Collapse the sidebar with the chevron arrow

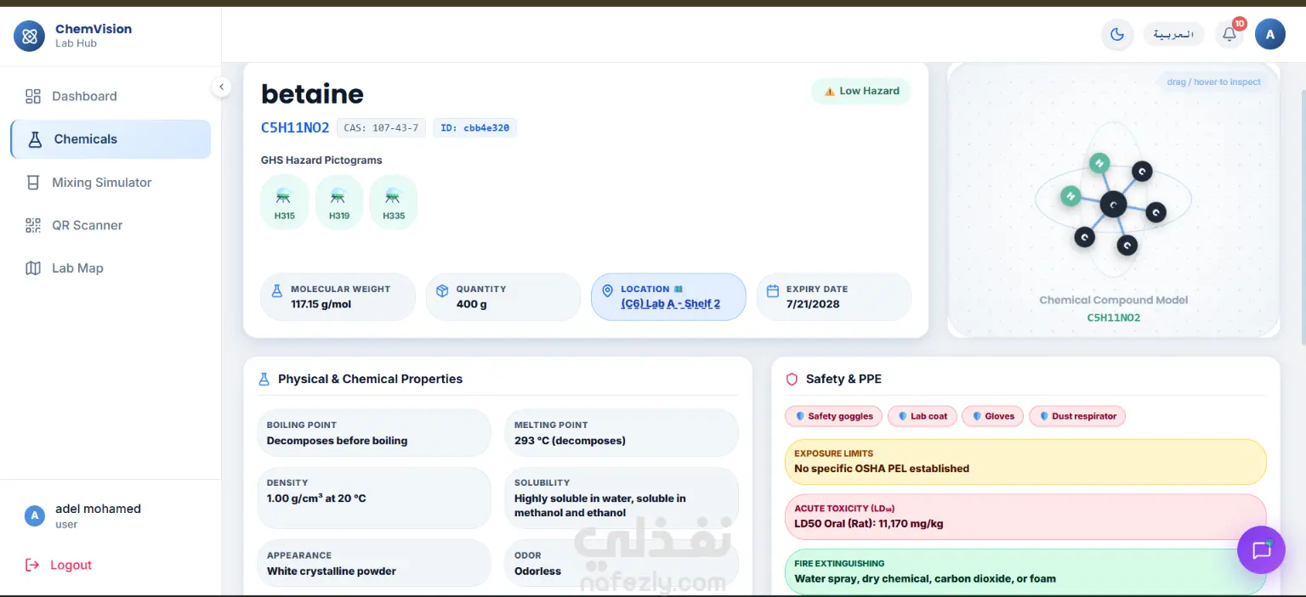coord(221,87)
